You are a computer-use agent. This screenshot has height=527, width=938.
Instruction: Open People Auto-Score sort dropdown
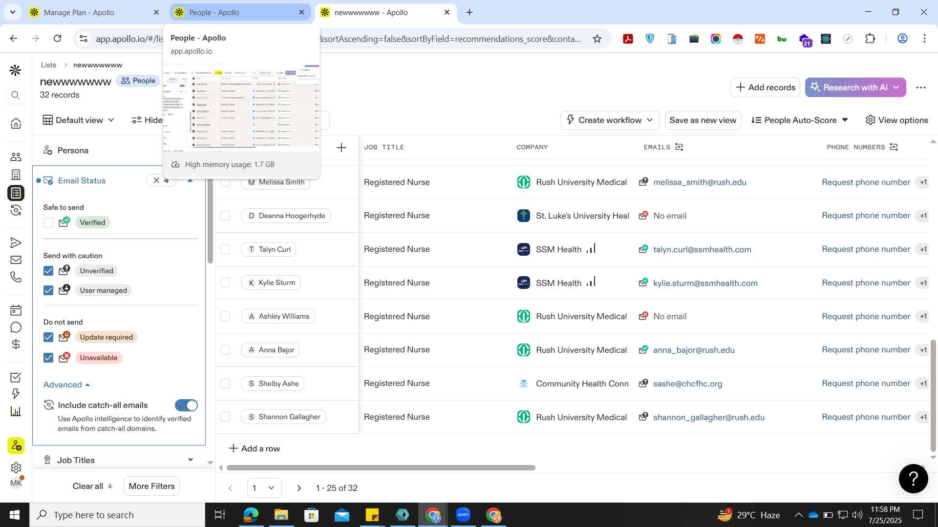point(800,120)
